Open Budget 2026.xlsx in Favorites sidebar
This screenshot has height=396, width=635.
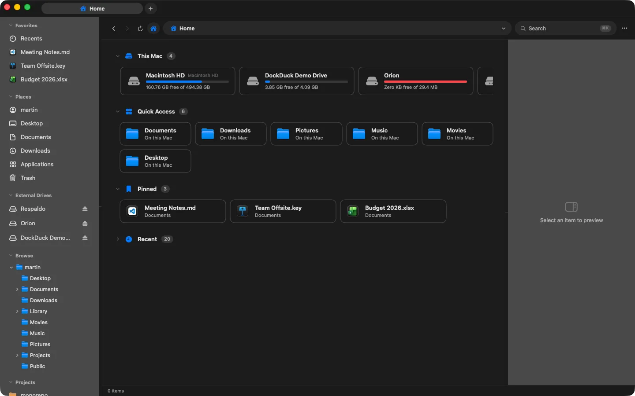tap(49, 80)
